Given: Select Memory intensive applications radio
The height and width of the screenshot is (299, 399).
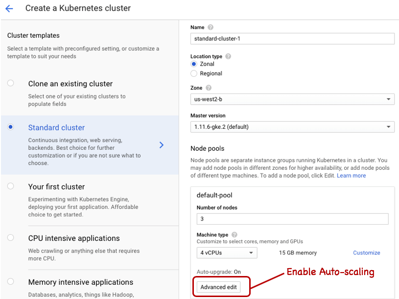Looking at the screenshot, I should tap(10, 281).
